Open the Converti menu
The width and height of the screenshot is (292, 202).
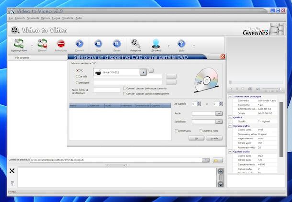[20, 18]
